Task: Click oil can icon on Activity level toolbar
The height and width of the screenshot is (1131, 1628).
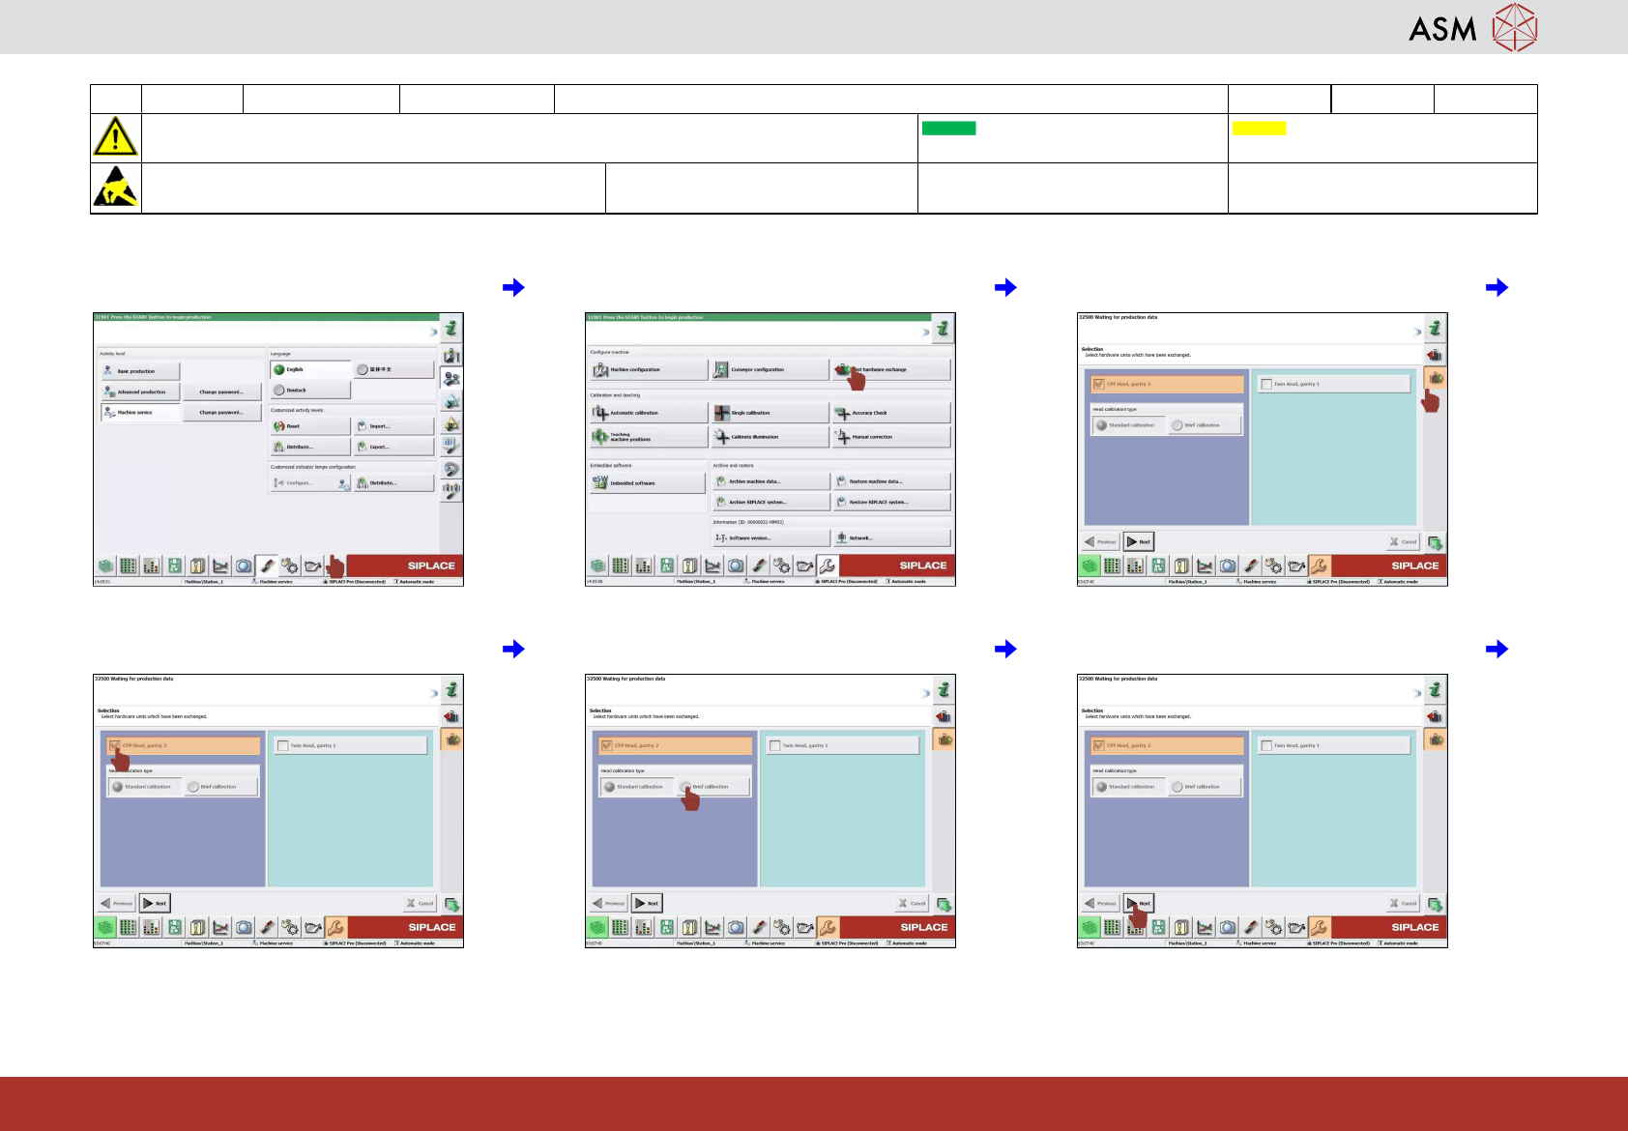Action: click(312, 565)
